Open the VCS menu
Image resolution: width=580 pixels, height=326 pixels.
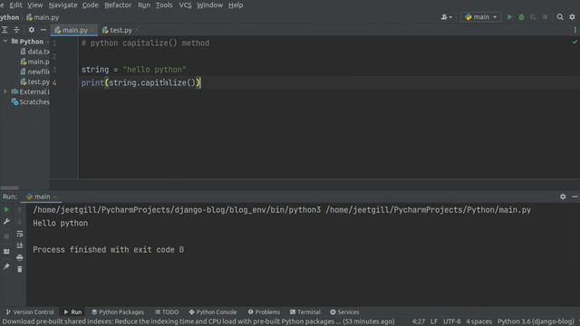[x=185, y=5]
